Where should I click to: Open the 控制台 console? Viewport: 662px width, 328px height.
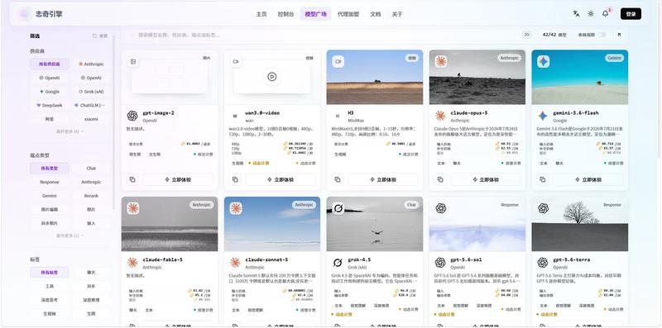point(285,14)
